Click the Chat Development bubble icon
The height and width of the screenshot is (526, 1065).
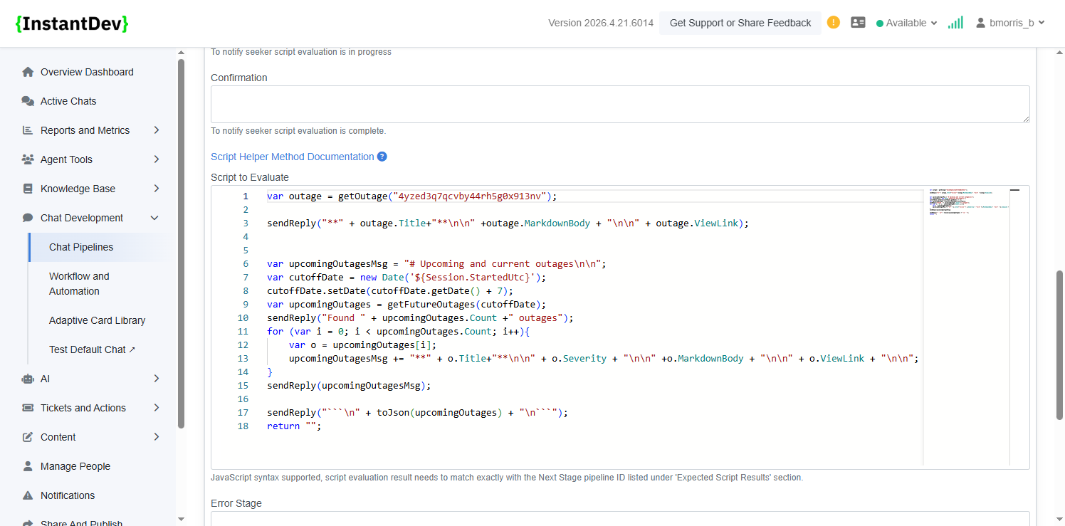click(x=28, y=218)
